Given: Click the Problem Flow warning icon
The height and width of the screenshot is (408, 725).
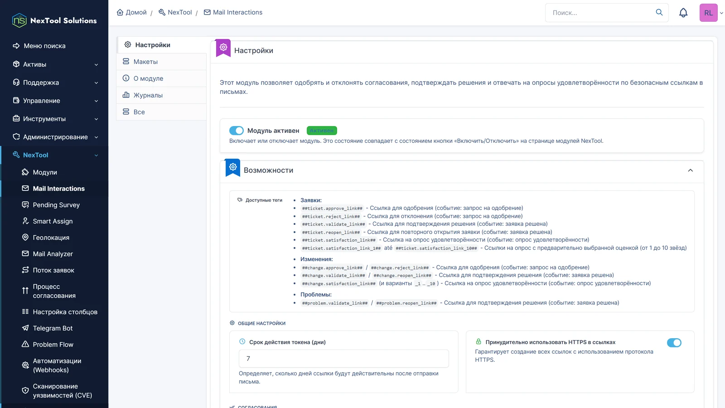Looking at the screenshot, I should pyautogui.click(x=25, y=345).
